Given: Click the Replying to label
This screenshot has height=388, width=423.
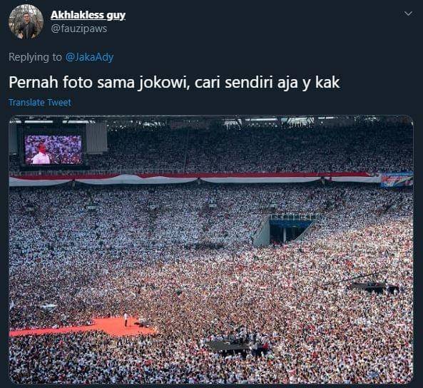Looking at the screenshot, I should click(35, 57).
